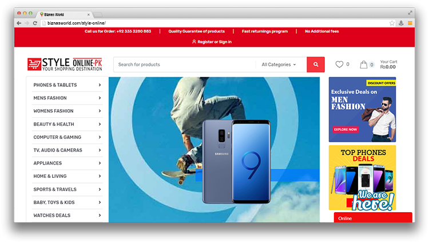Open the Top Phones Deals banner
Image resolution: width=429 pixels, height=243 pixels.
coord(362,177)
